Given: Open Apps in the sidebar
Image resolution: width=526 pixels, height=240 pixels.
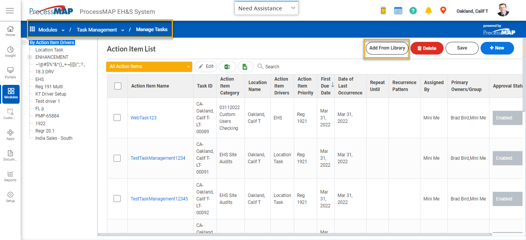Looking at the screenshot, I should tap(10, 135).
